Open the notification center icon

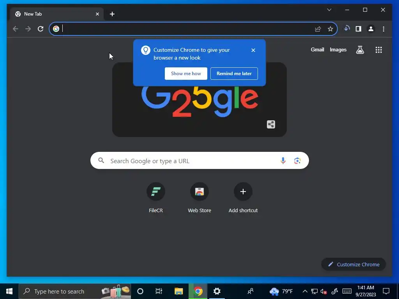tap(386, 291)
